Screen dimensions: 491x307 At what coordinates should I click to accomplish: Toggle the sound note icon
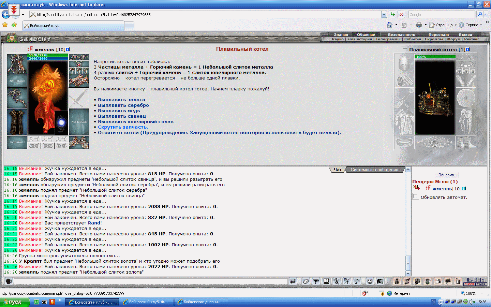pos(357,281)
